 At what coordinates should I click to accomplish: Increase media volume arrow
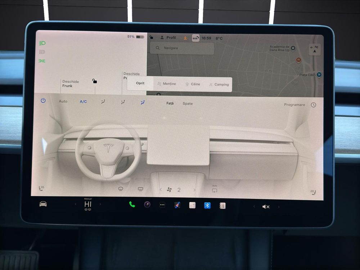coord(279,207)
